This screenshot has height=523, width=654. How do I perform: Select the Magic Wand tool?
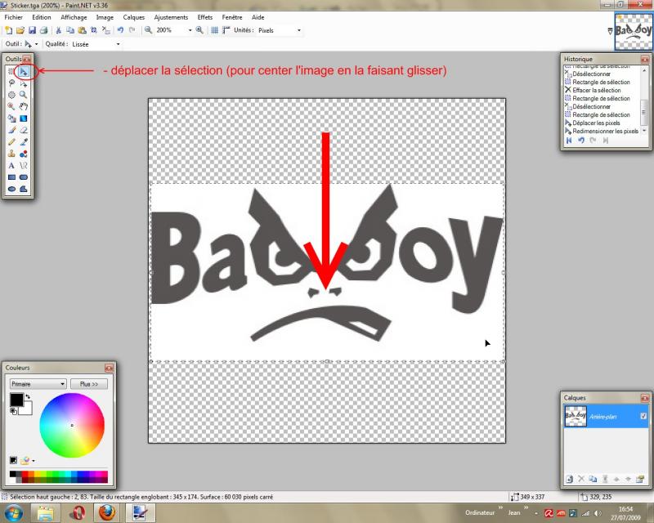pyautogui.click(x=11, y=107)
